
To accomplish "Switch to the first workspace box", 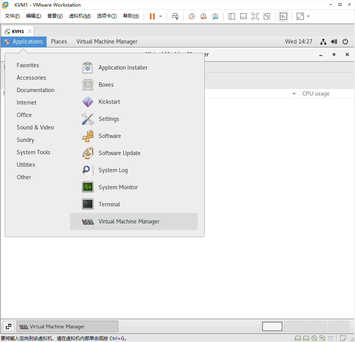I will pyautogui.click(x=272, y=326).
